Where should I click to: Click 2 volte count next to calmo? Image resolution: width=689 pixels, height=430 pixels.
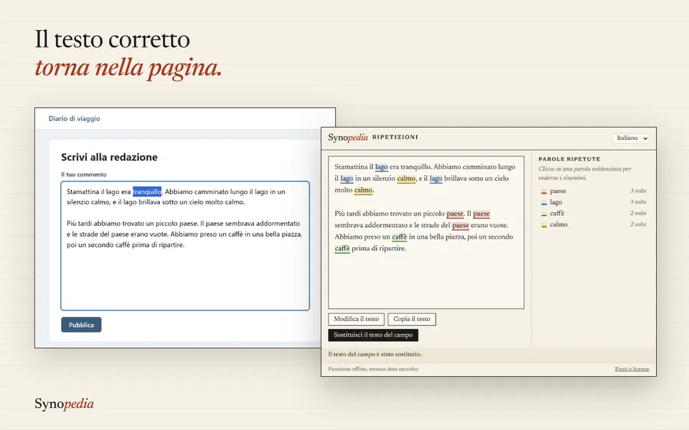click(638, 224)
